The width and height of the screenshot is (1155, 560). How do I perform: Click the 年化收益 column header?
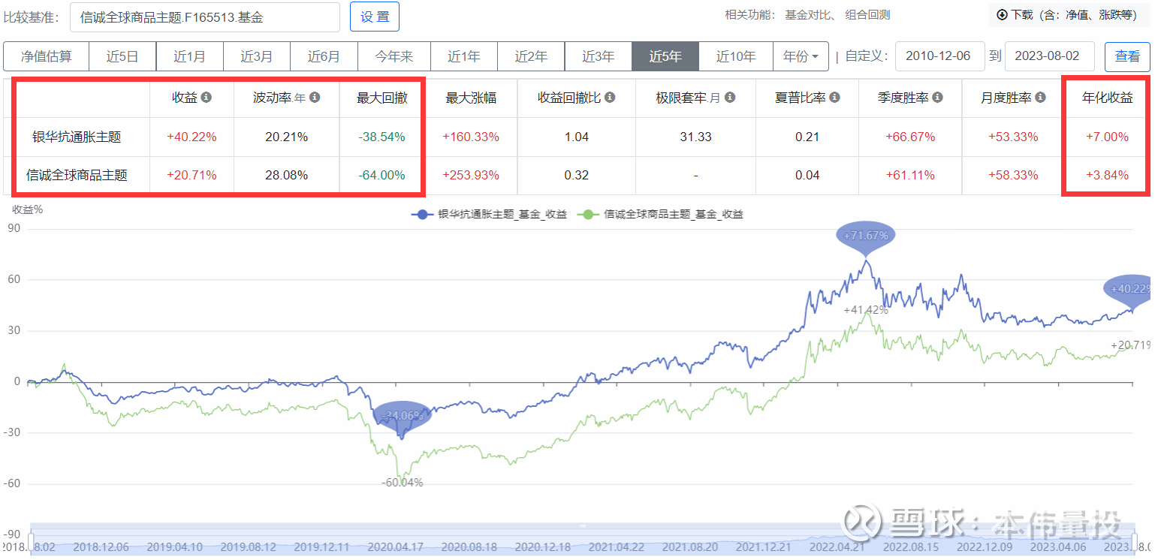click(x=1107, y=98)
